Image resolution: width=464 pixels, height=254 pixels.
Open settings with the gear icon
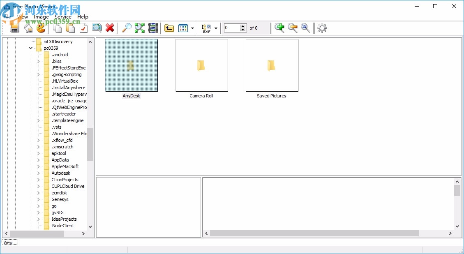[x=322, y=28]
